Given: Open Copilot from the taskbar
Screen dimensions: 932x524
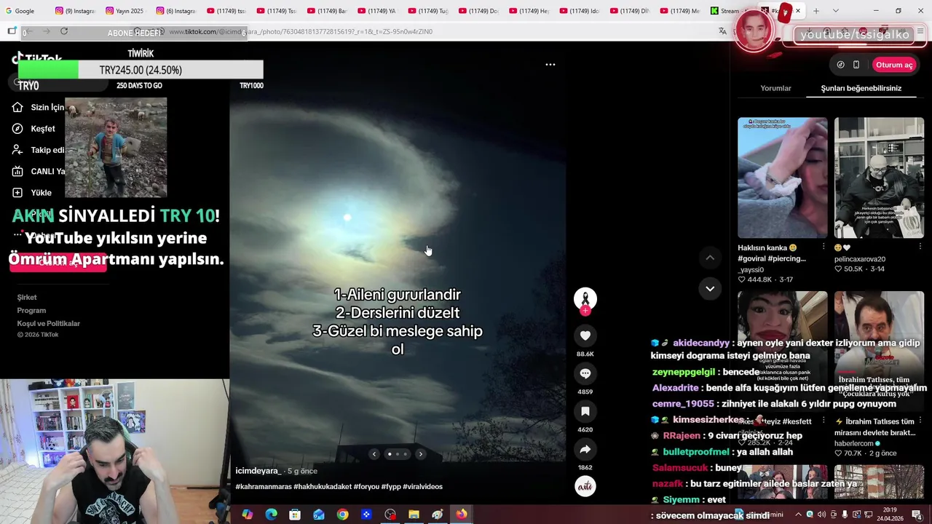Looking at the screenshot, I should (248, 515).
